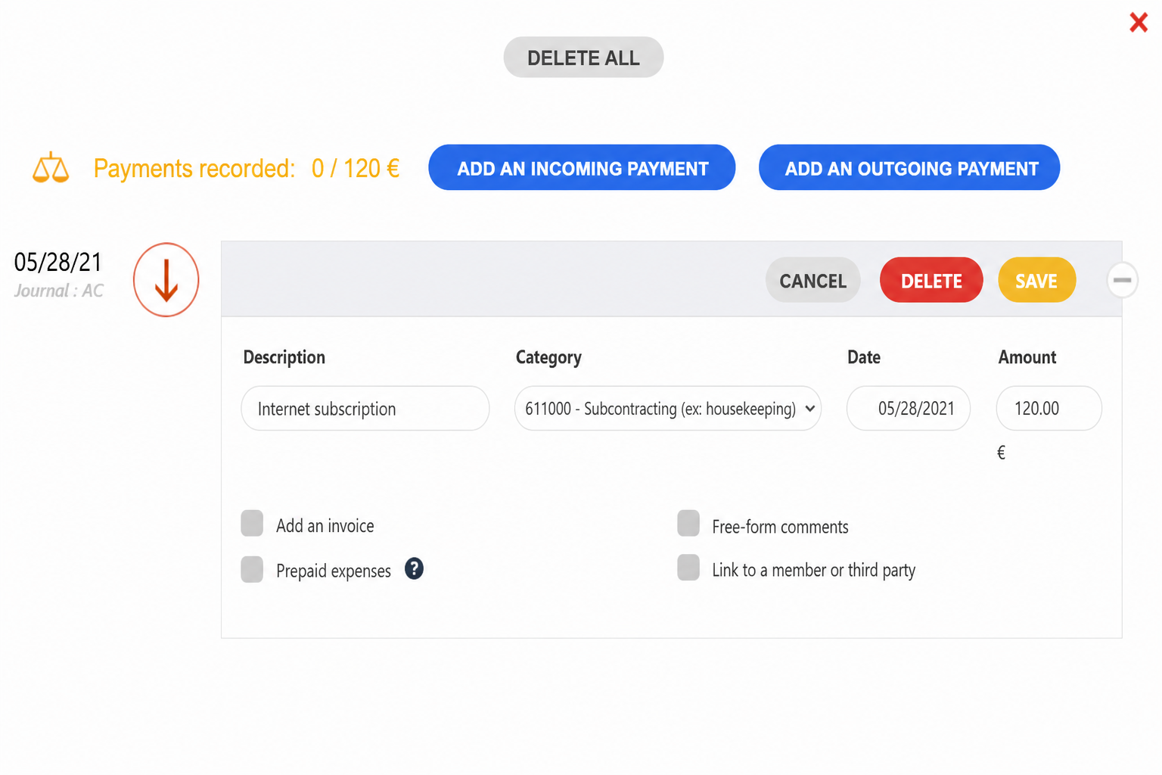
Task: Toggle Link to a member or third party
Action: coord(688,568)
